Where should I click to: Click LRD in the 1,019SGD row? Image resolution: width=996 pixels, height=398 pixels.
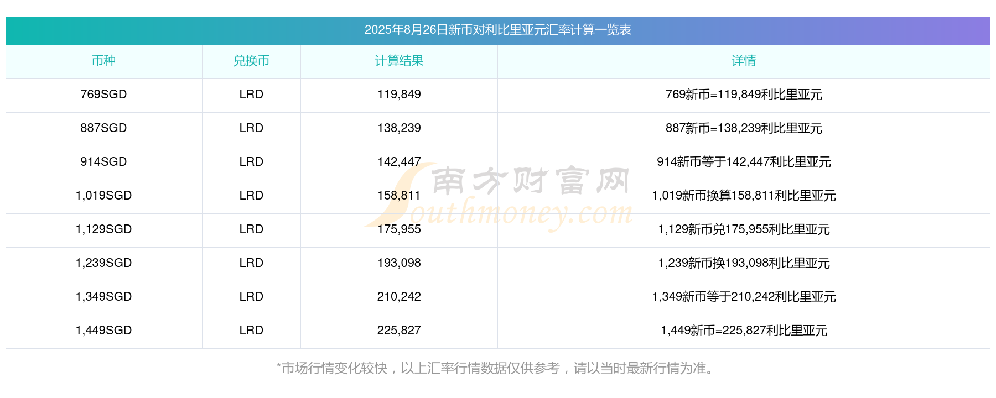tap(251, 196)
